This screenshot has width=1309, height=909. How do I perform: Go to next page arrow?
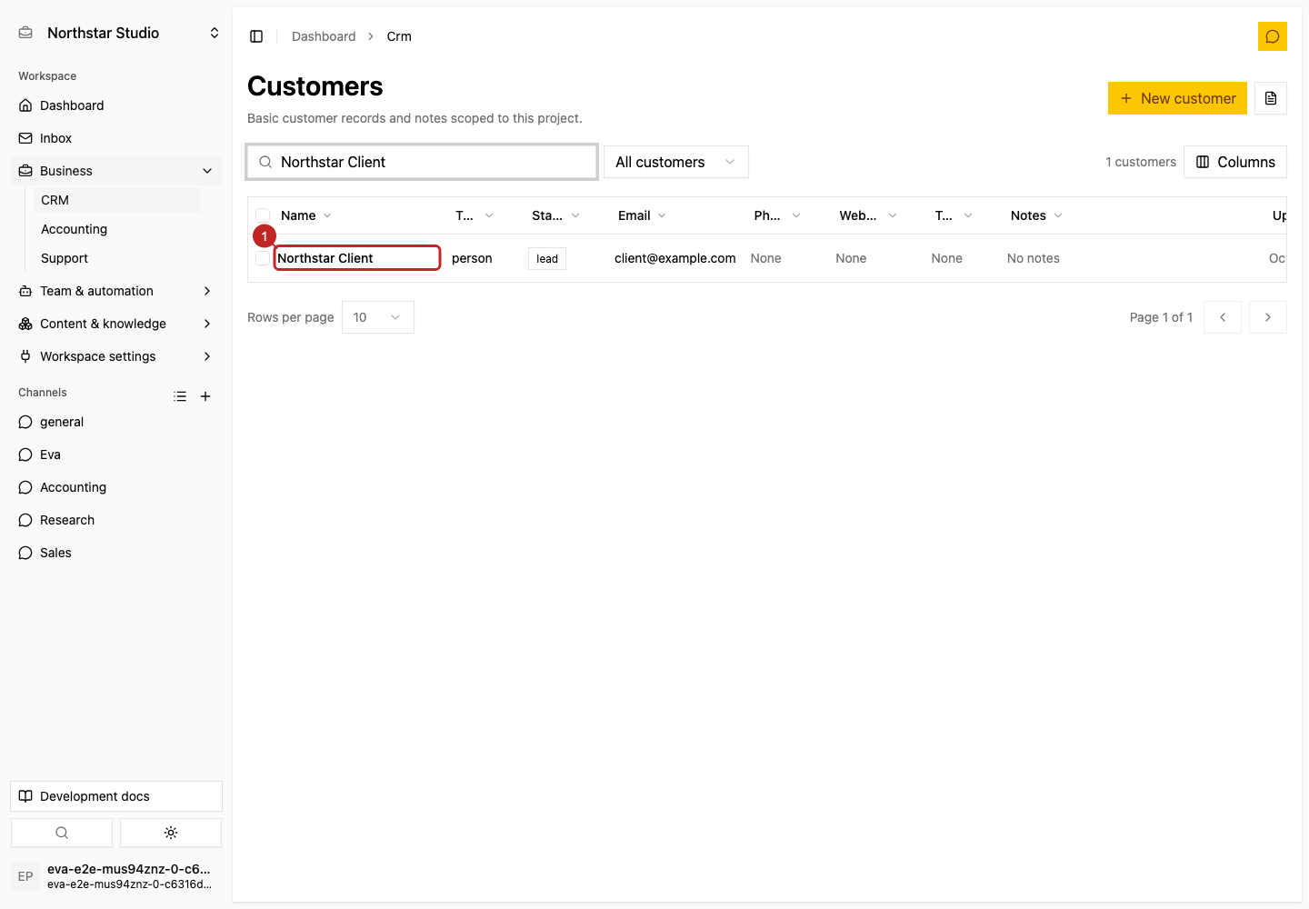(1268, 317)
